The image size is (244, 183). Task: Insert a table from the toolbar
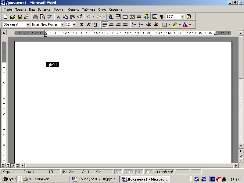tap(125, 17)
